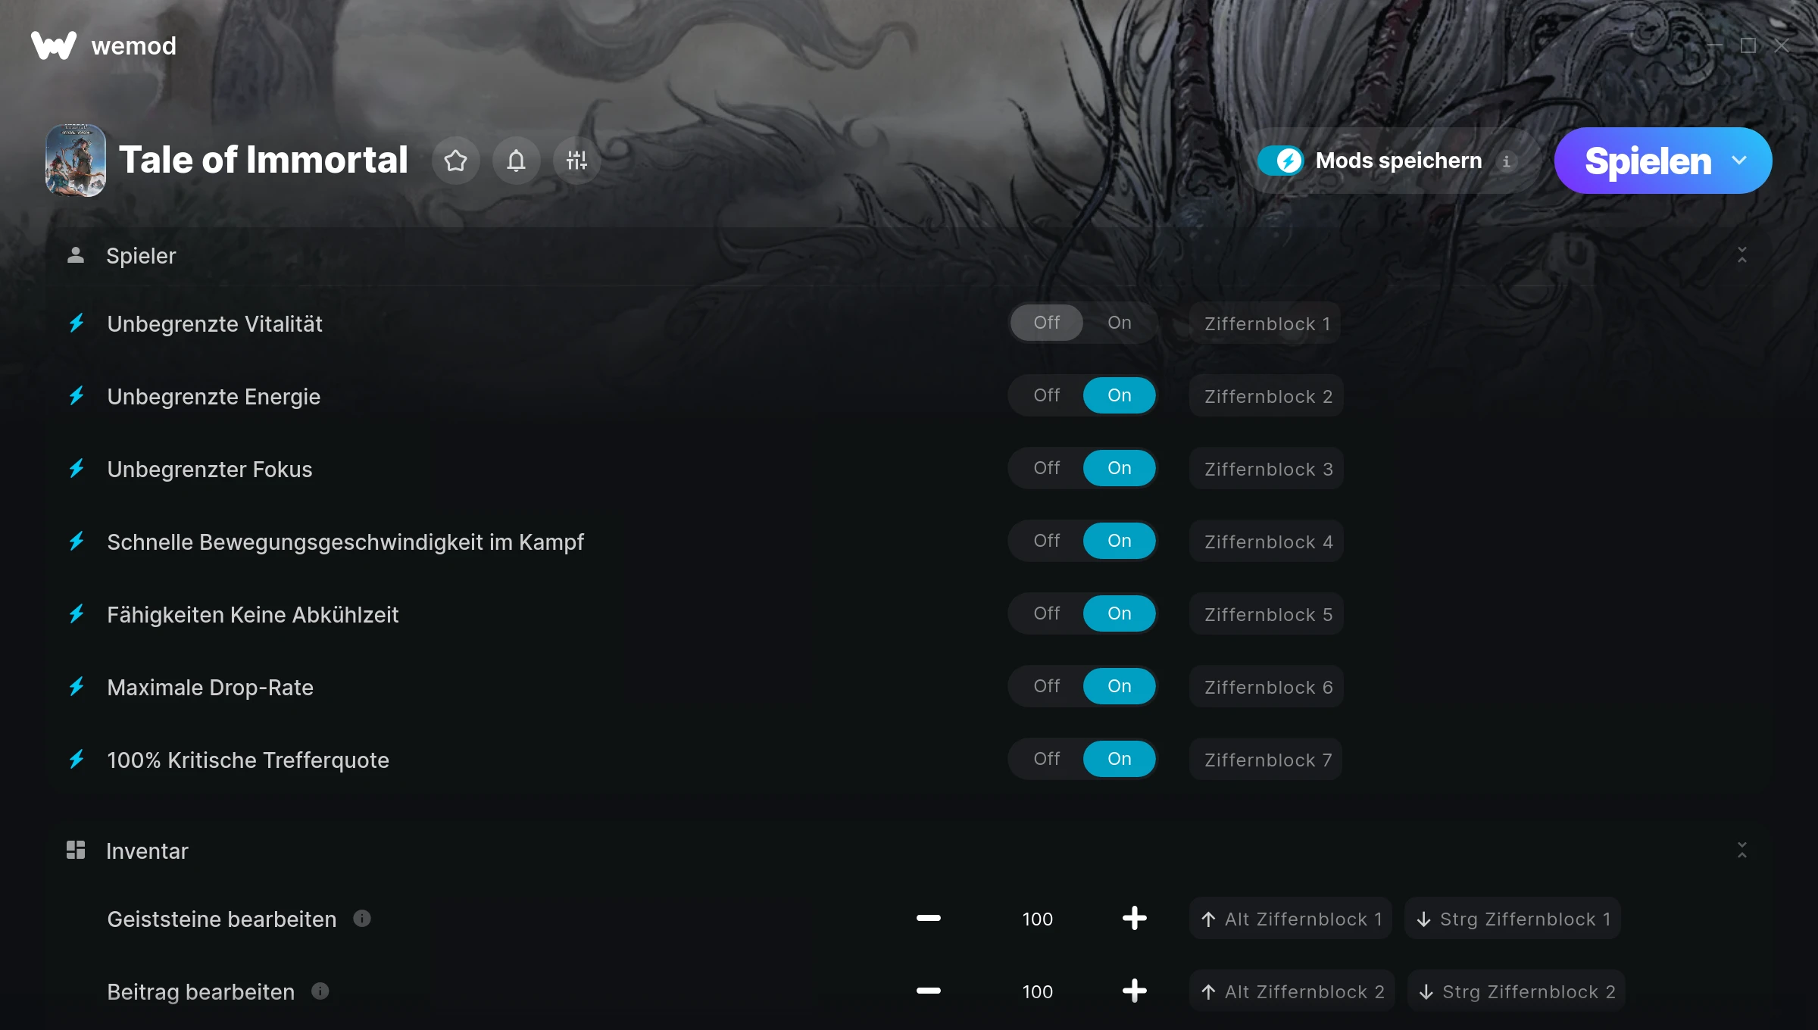Click the WeMod logo icon

tap(54, 45)
